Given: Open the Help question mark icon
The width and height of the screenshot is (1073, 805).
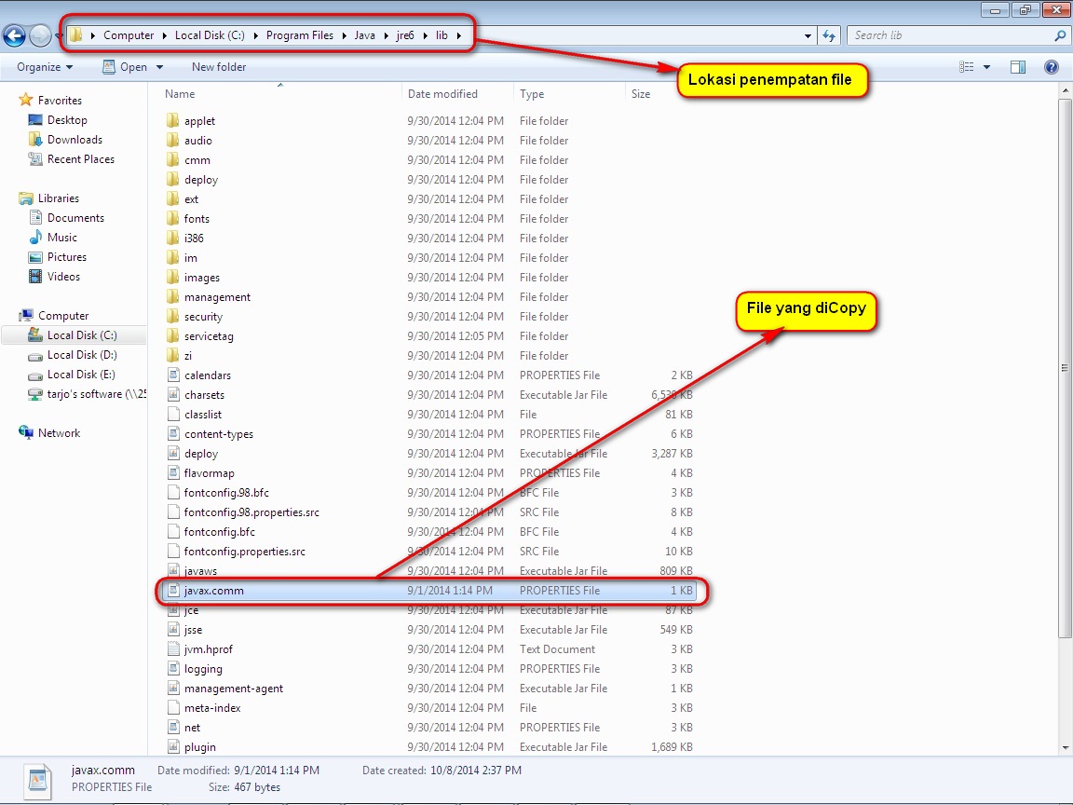Looking at the screenshot, I should coord(1052,67).
